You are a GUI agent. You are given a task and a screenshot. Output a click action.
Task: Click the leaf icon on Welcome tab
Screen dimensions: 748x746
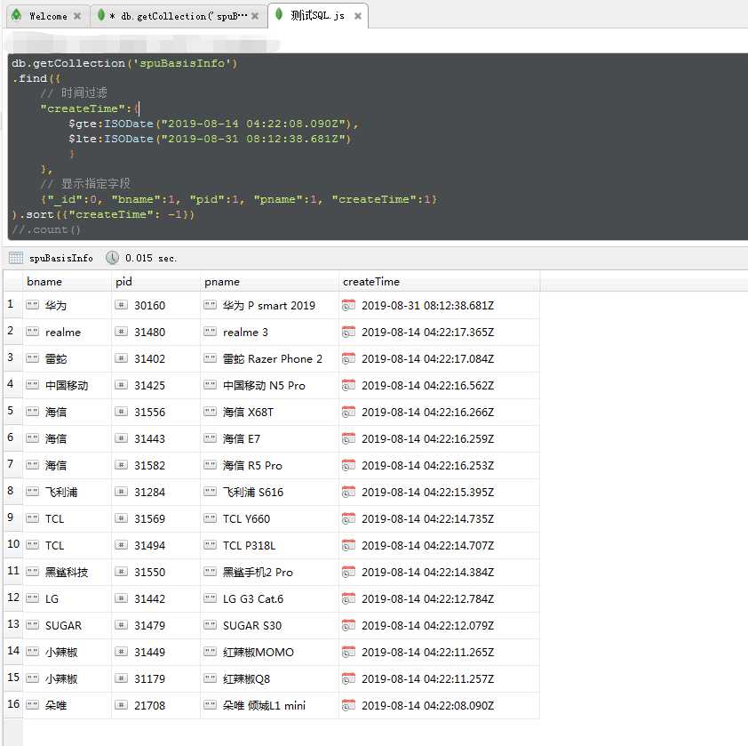(17, 16)
